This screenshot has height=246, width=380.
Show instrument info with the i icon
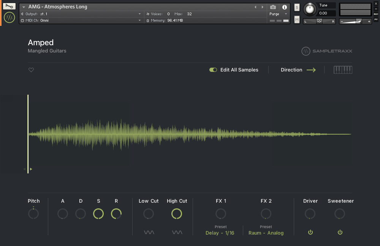coord(285,7)
